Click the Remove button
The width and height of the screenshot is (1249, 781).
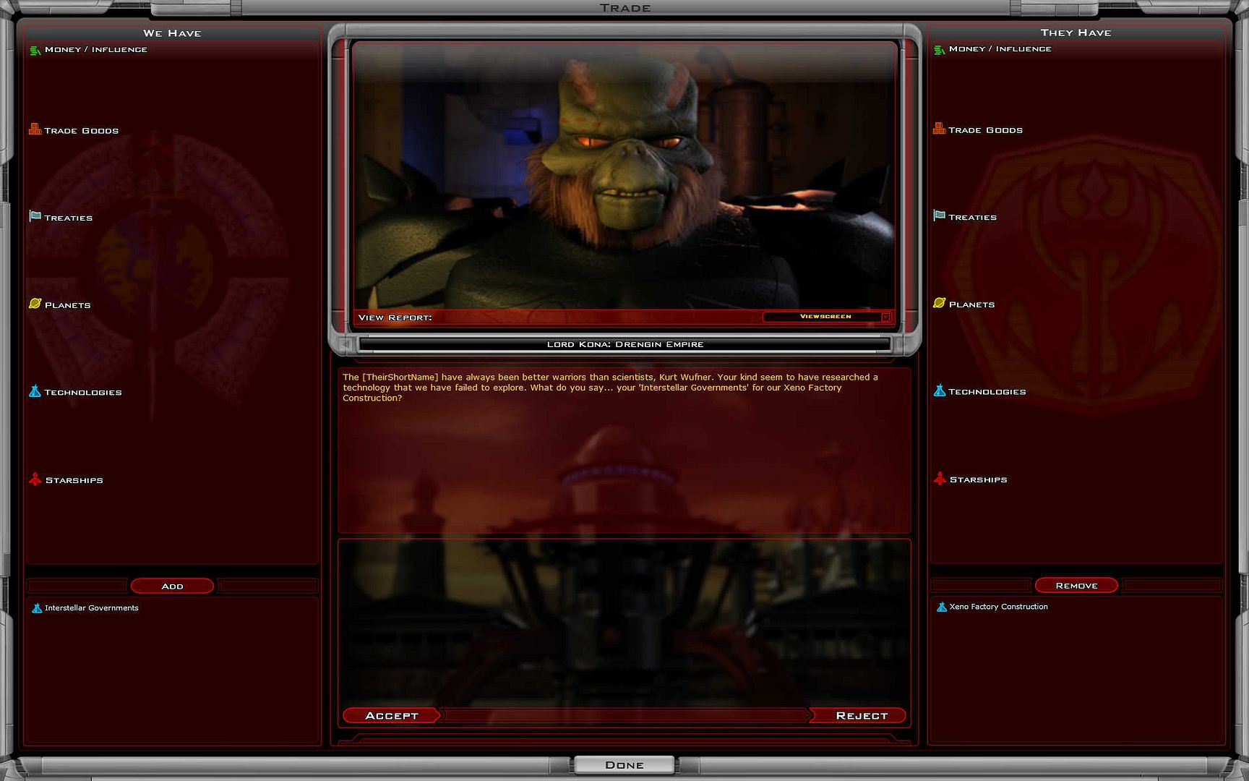click(1076, 585)
